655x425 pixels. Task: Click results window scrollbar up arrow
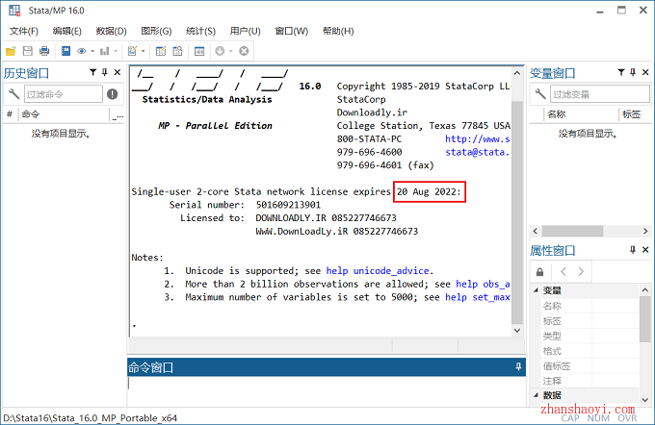pyautogui.click(x=517, y=73)
